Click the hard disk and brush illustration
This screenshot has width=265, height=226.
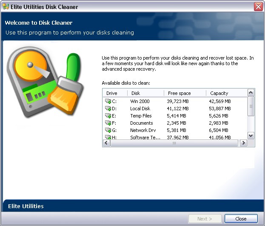click(45, 82)
